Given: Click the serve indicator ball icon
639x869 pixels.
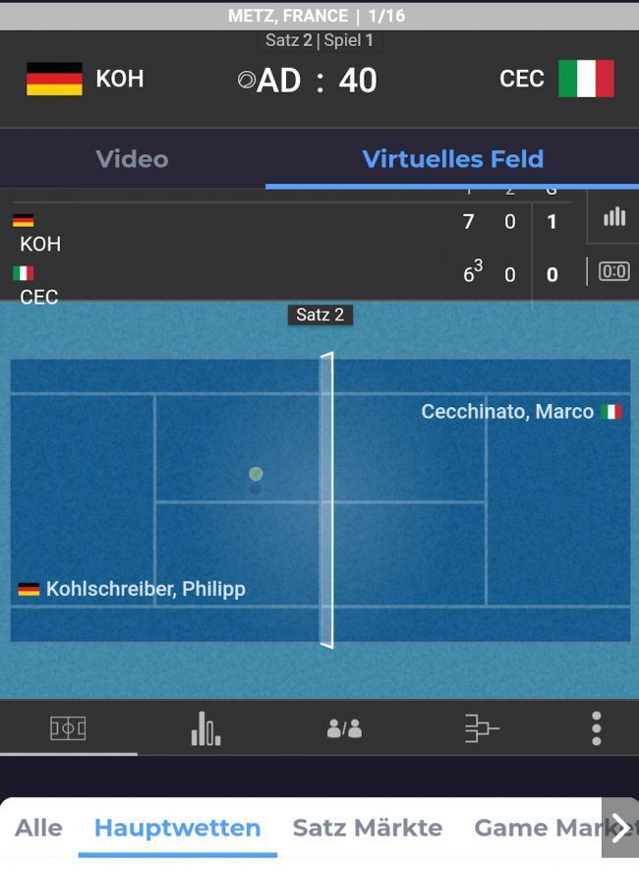Looking at the screenshot, I should click(246, 80).
